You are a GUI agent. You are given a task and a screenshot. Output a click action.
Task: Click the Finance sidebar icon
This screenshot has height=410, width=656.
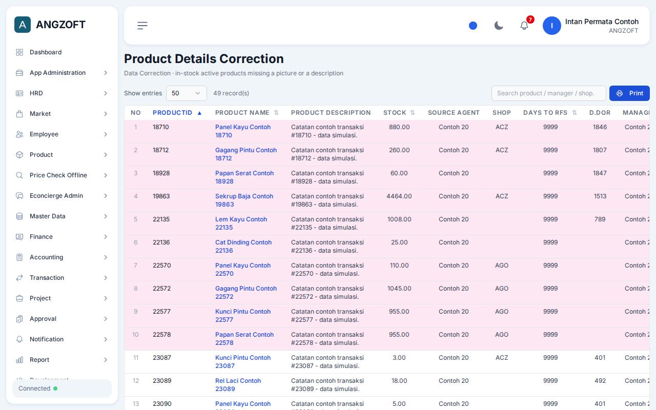19,237
